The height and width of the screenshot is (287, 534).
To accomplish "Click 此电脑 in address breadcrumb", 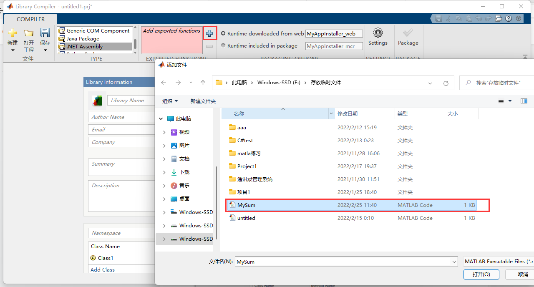I will point(239,83).
